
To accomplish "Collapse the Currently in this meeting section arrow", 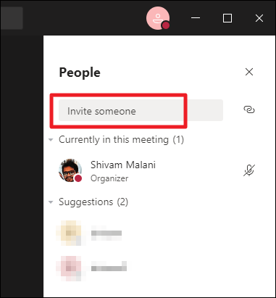I will 51,140.
